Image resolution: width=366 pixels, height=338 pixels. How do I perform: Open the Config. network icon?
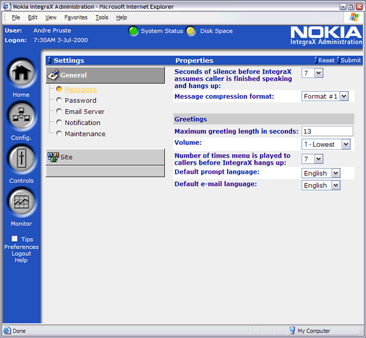[x=21, y=116]
